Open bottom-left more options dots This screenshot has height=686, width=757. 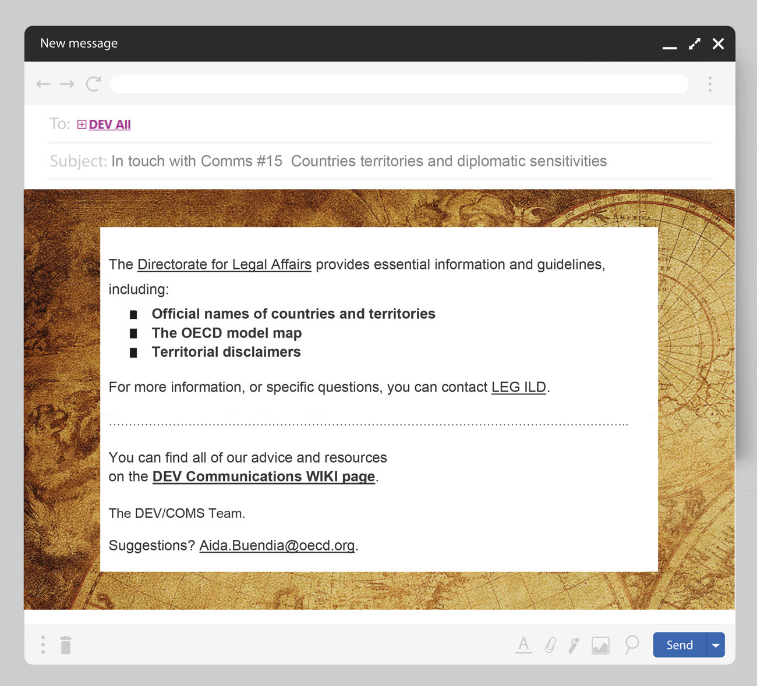(43, 645)
